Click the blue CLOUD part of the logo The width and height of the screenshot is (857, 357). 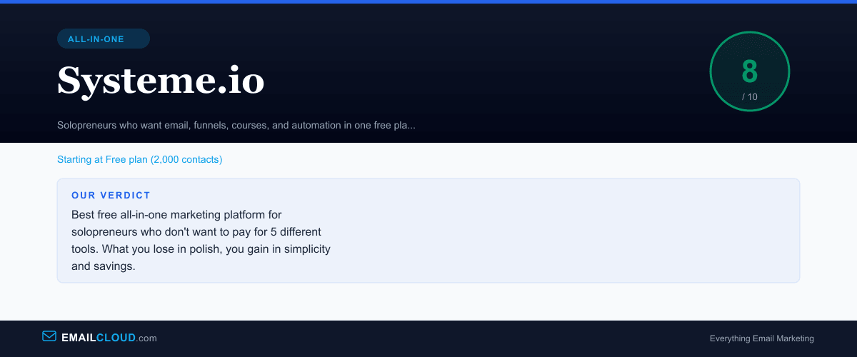(116, 338)
